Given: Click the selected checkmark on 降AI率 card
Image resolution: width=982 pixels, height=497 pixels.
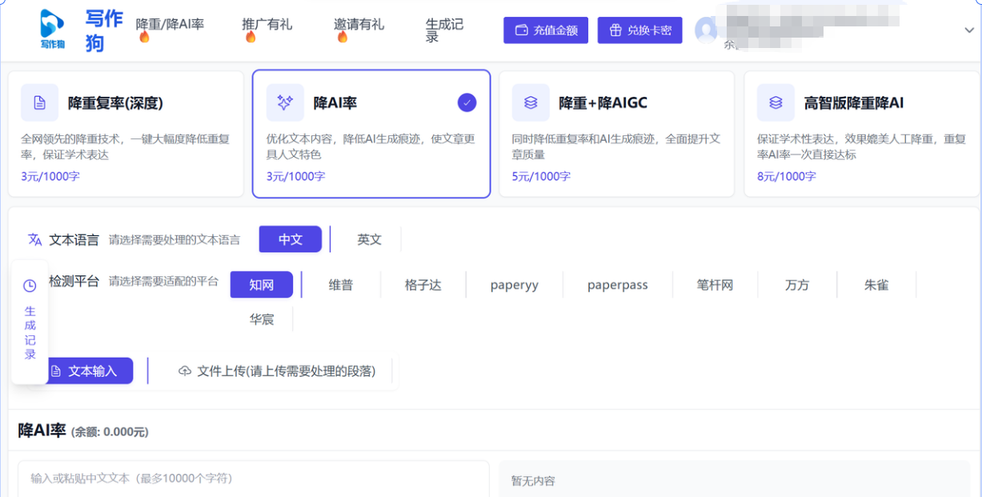Looking at the screenshot, I should 467,102.
